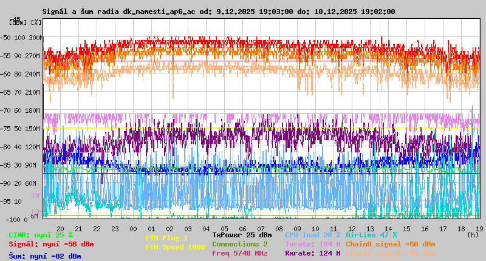Click the Airtime 47 % legend entry

click(x=371, y=234)
